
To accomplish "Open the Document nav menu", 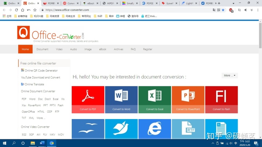I will click(42, 49).
